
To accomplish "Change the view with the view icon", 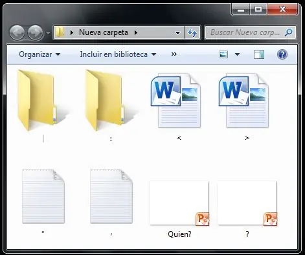I will coord(223,54).
